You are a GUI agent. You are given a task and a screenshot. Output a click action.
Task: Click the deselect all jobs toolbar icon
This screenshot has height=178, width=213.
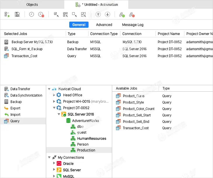click(x=83, y=14)
